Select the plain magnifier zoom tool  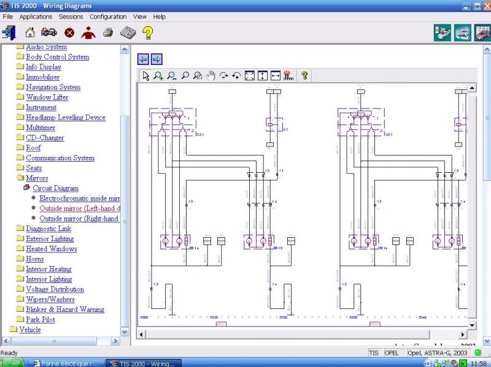185,75
